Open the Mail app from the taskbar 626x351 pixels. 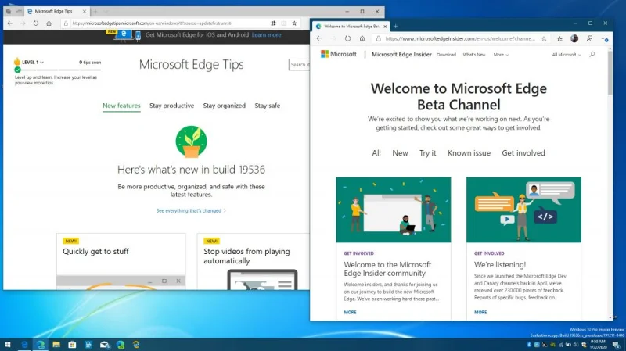(105, 345)
